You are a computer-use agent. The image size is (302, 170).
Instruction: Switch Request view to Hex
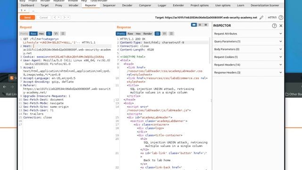[41, 34]
